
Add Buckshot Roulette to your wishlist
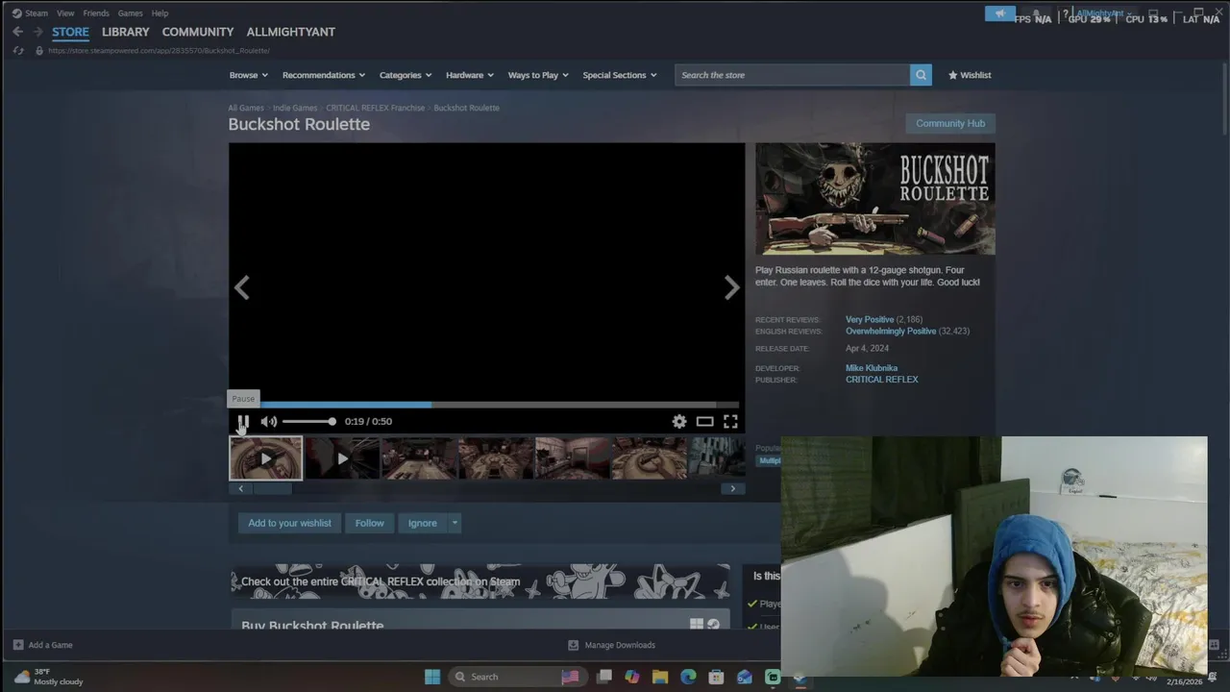[289, 523]
